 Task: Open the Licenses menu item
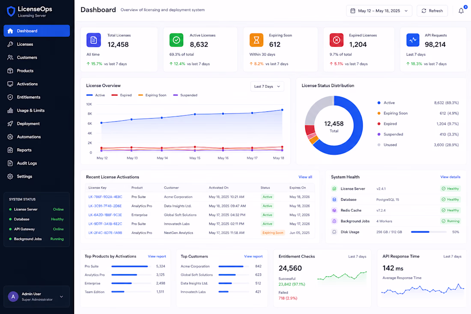tap(37, 44)
